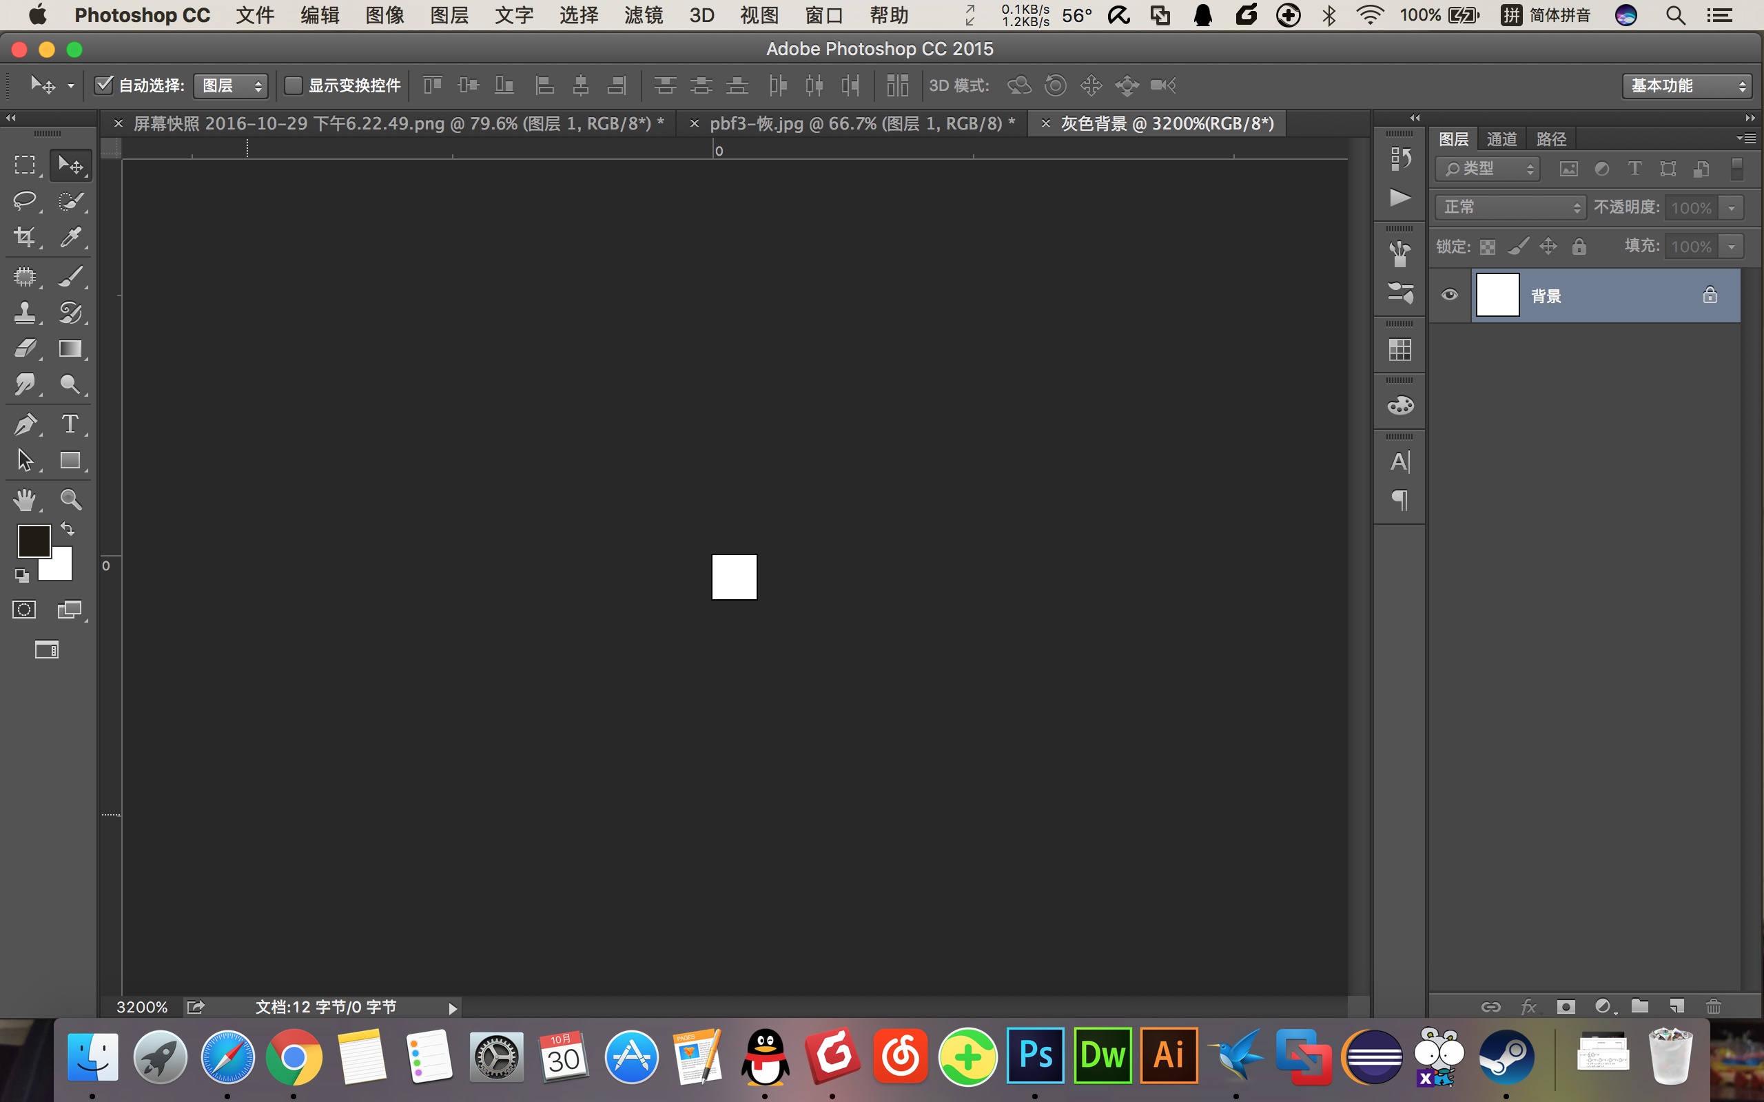Select the Gradient tool
Screen dimensions: 1764x1102
(x=70, y=349)
